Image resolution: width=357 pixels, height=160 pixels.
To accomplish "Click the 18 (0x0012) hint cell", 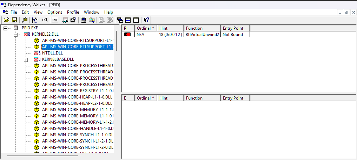I will pos(171,35).
